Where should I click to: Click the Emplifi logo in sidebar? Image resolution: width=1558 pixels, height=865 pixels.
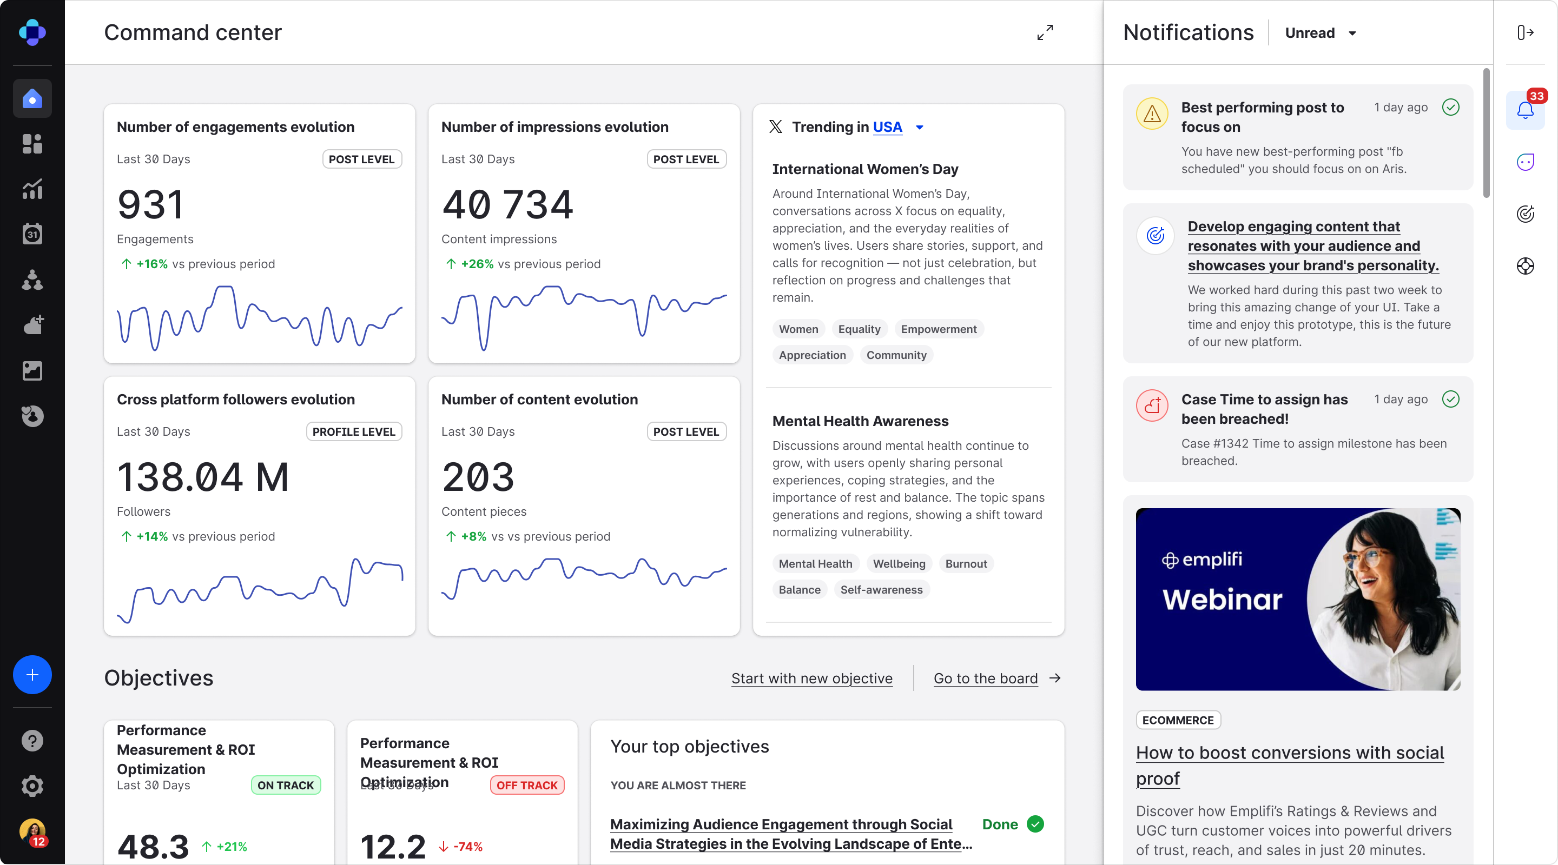pos(32,32)
